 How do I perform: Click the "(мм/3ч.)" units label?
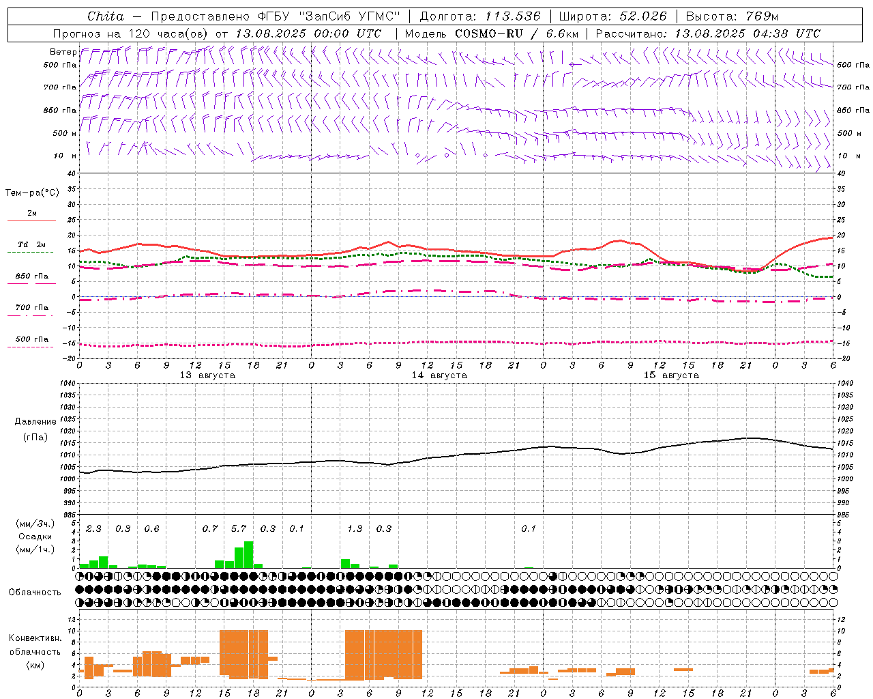[35, 524]
